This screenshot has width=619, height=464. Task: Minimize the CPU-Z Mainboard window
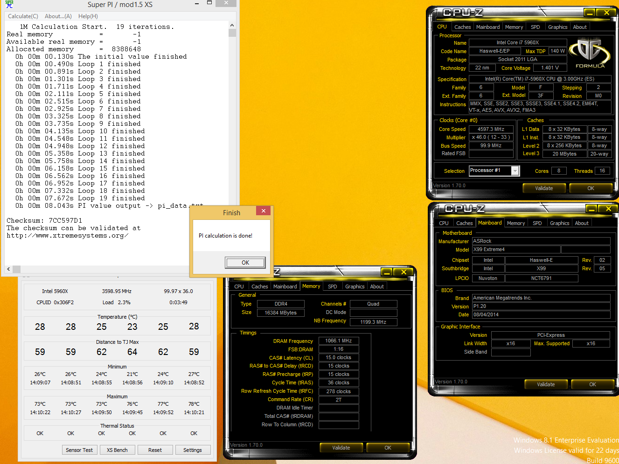[592, 209]
